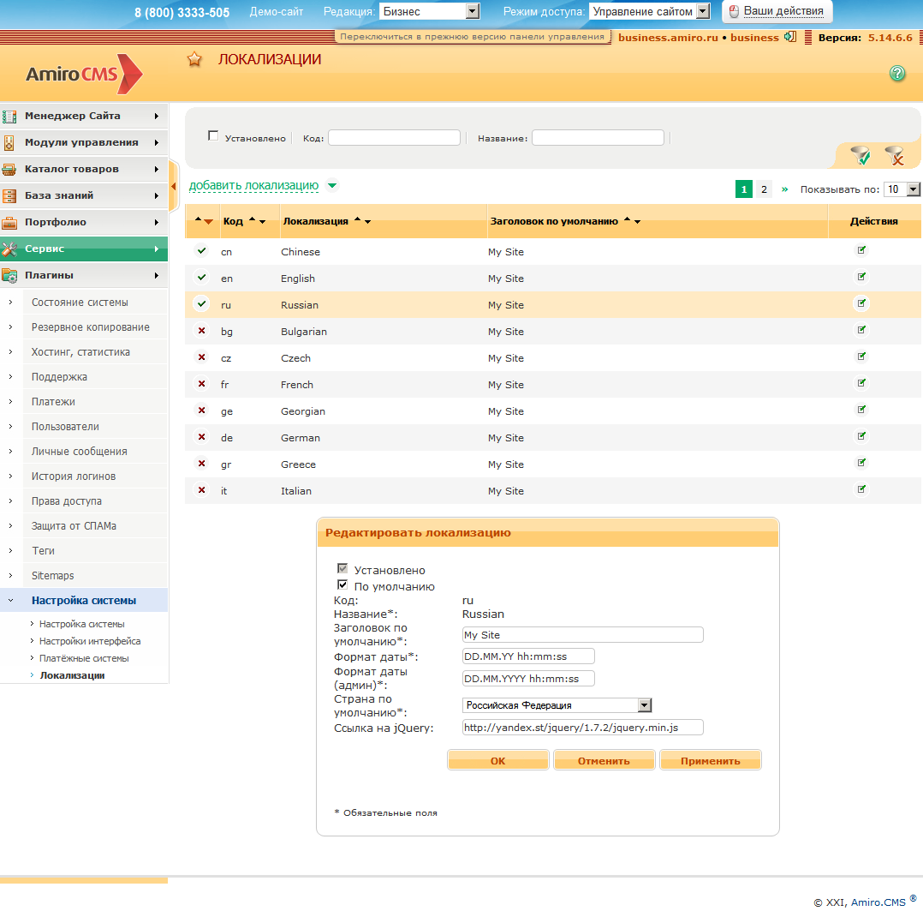Click the green checkmark status for English

202,278
